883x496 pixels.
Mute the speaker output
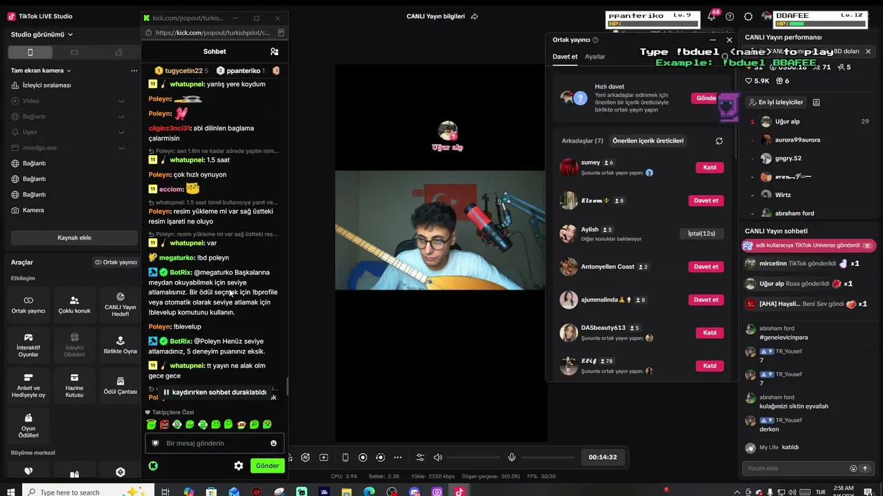tap(437, 457)
